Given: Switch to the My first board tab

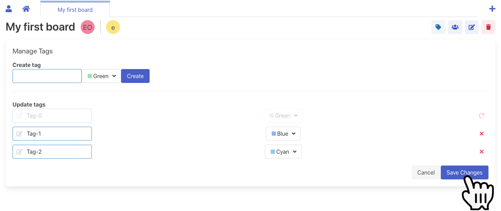Looking at the screenshot, I should point(75,9).
